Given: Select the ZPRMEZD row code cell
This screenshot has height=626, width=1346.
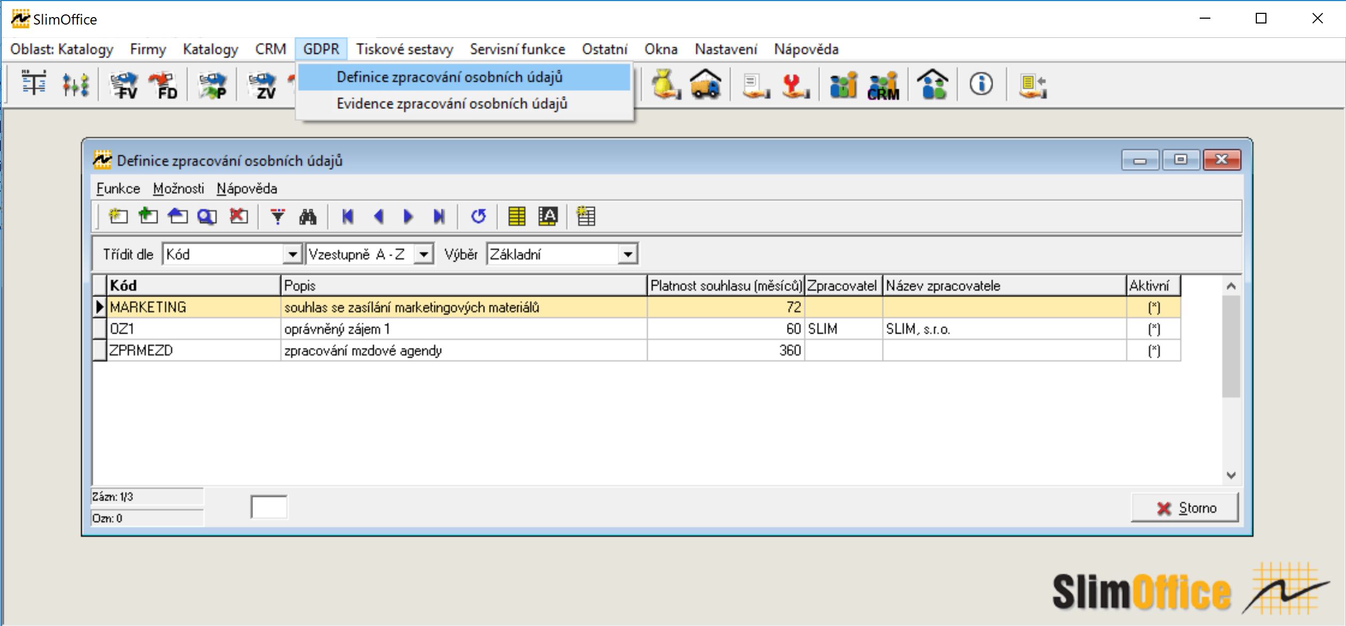Looking at the screenshot, I should coord(194,351).
